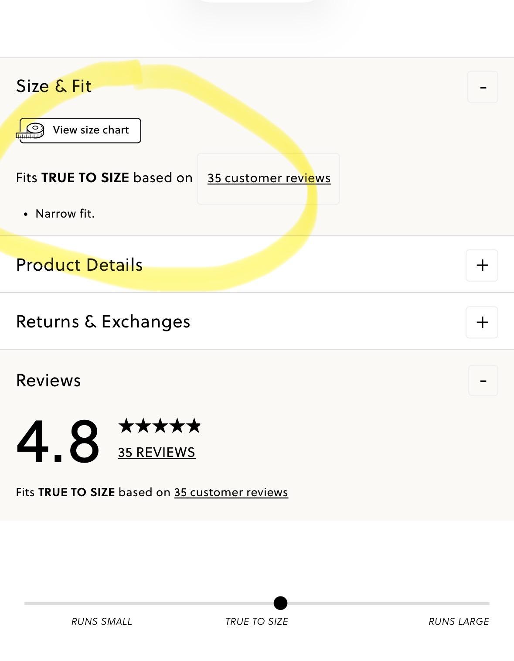Click the fit slider's black dot
Viewport: 514px width, 661px height.
(280, 603)
